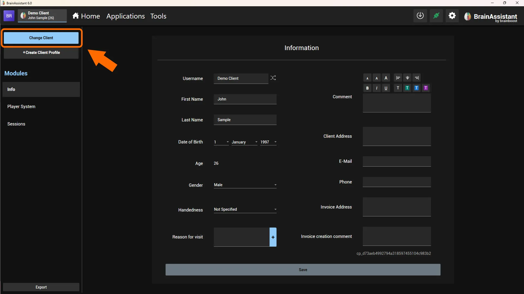The width and height of the screenshot is (524, 294).
Task: Click the power button icon in header
Action: point(420,16)
